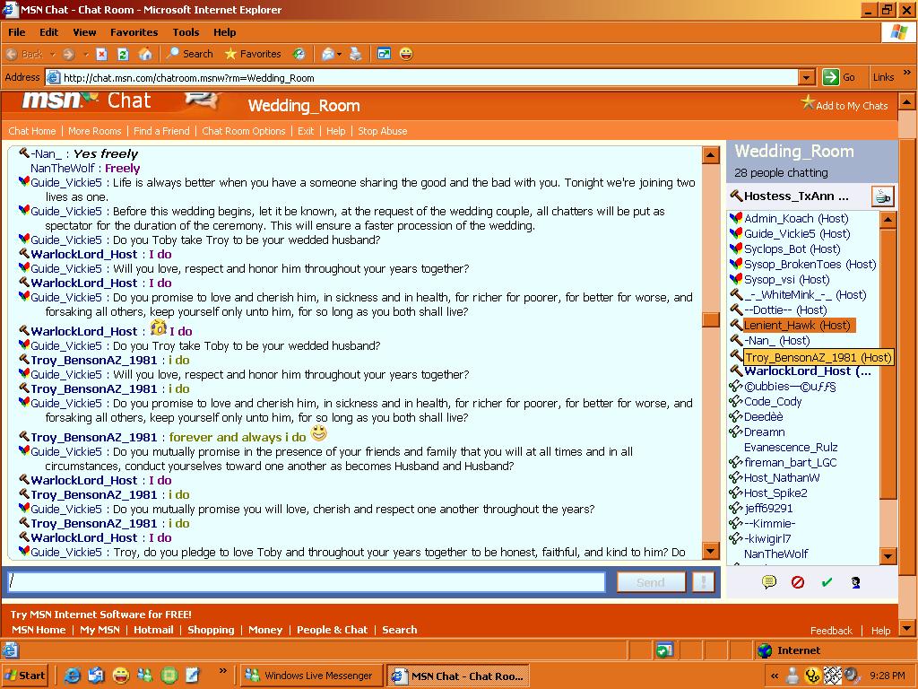Open the Help menu

click(224, 32)
